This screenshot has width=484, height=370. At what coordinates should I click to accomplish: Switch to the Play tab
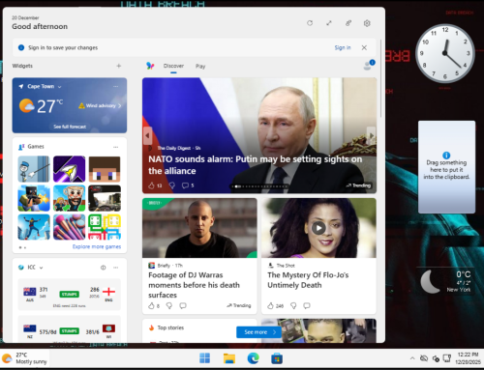pos(200,66)
